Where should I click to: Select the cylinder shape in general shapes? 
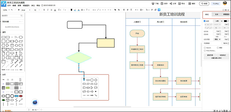12,45
